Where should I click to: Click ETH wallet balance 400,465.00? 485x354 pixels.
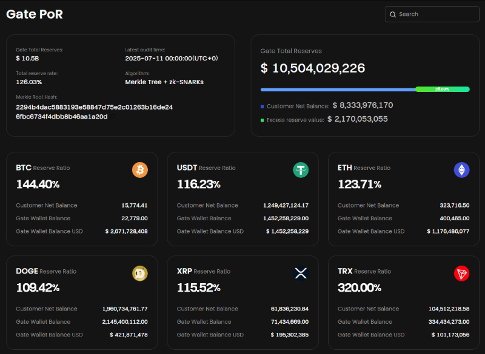click(x=454, y=218)
